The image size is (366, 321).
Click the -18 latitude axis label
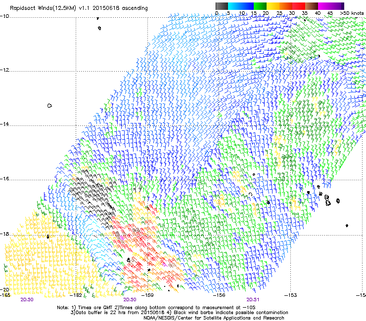click(4, 234)
